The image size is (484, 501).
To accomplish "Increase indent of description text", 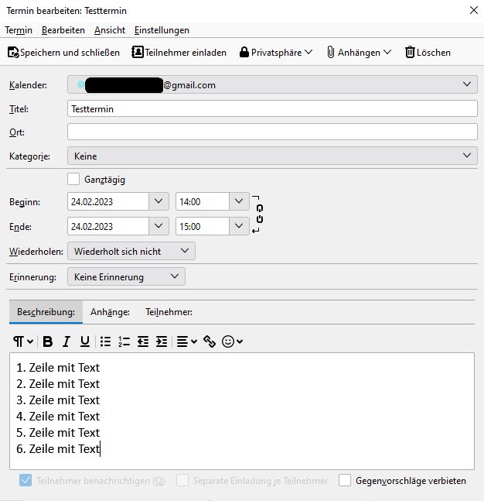I will pos(162,341).
